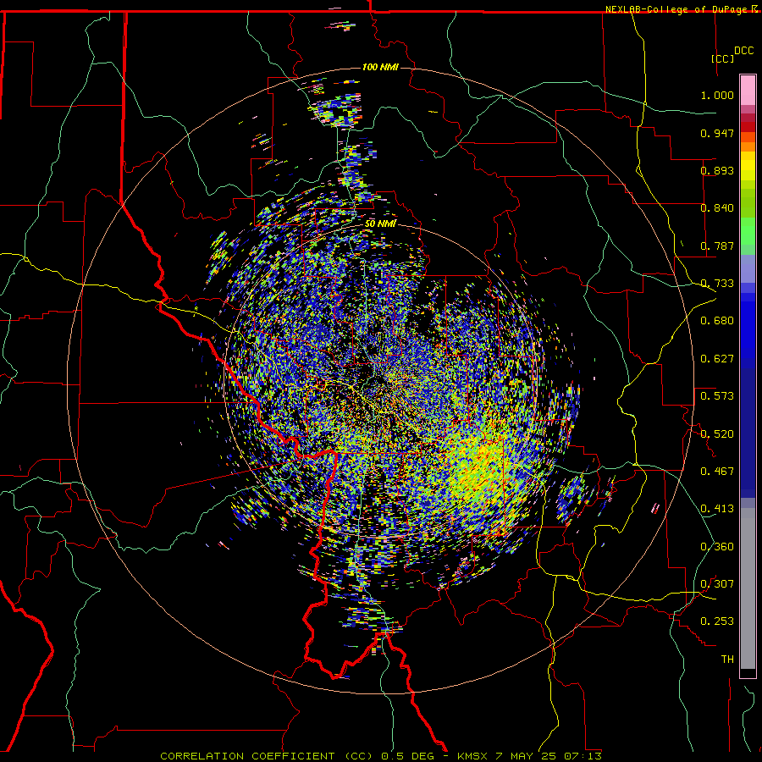Pick the red swatch in the color legend
Screen dimensions: 762x762
tap(748, 127)
